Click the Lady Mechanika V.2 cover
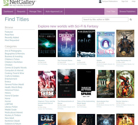Screen dimensions: 138x125 point(125,43)
